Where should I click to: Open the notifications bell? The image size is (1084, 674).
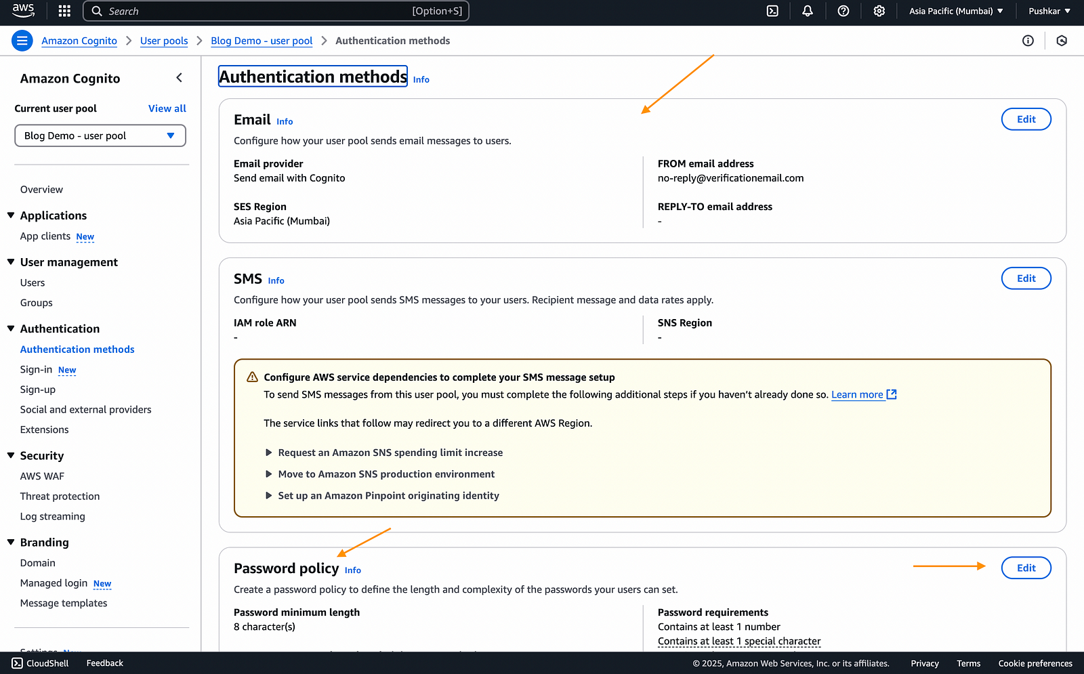808,11
